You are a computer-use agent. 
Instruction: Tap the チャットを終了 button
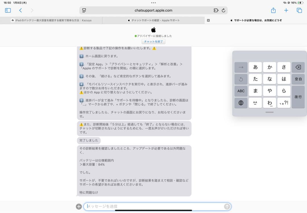(153, 41)
